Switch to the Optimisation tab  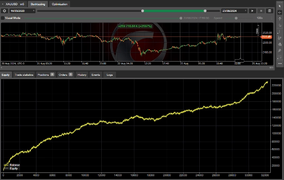coord(60,4)
